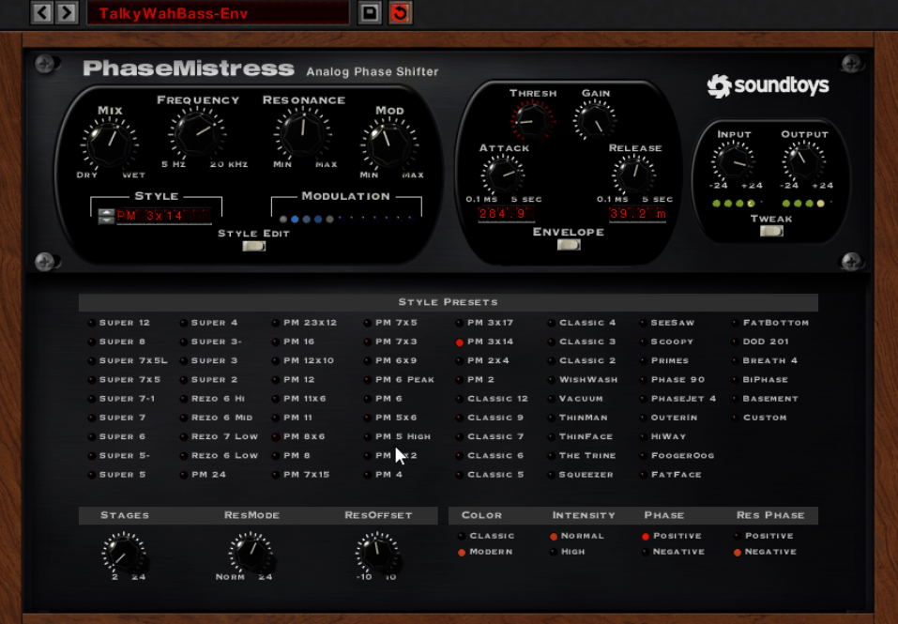
Task: Choose the FooगरOog style preset
Action: coord(677,456)
